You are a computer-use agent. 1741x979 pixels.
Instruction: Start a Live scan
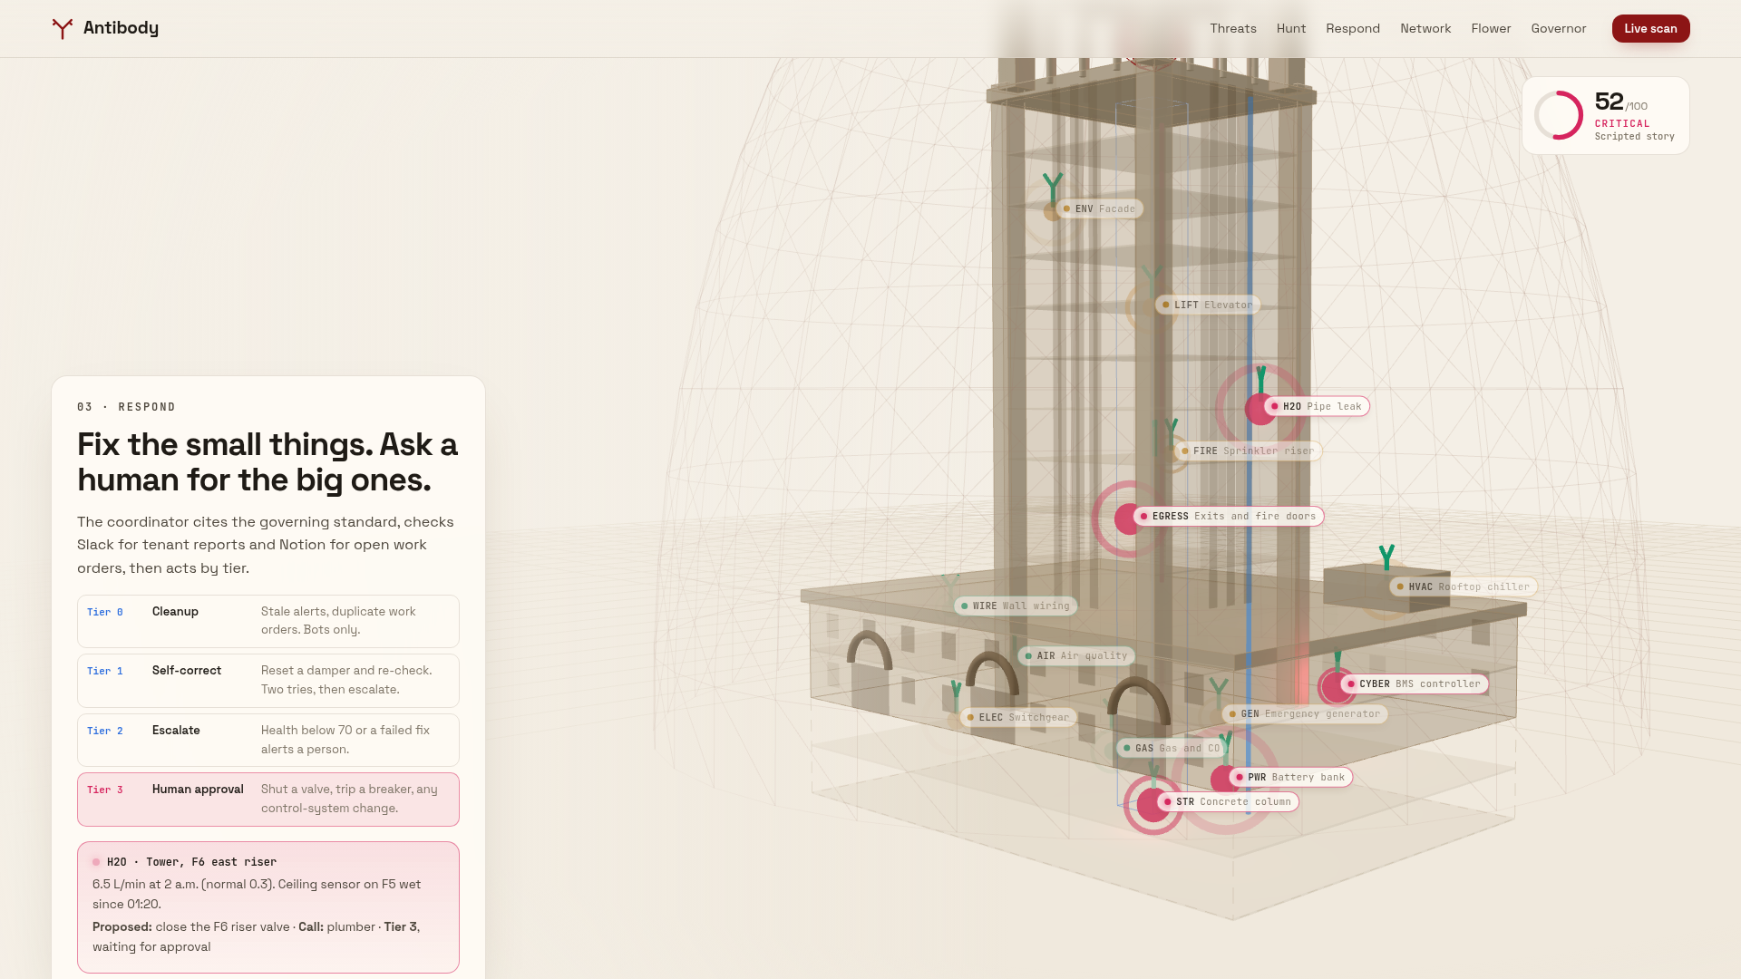click(x=1650, y=28)
